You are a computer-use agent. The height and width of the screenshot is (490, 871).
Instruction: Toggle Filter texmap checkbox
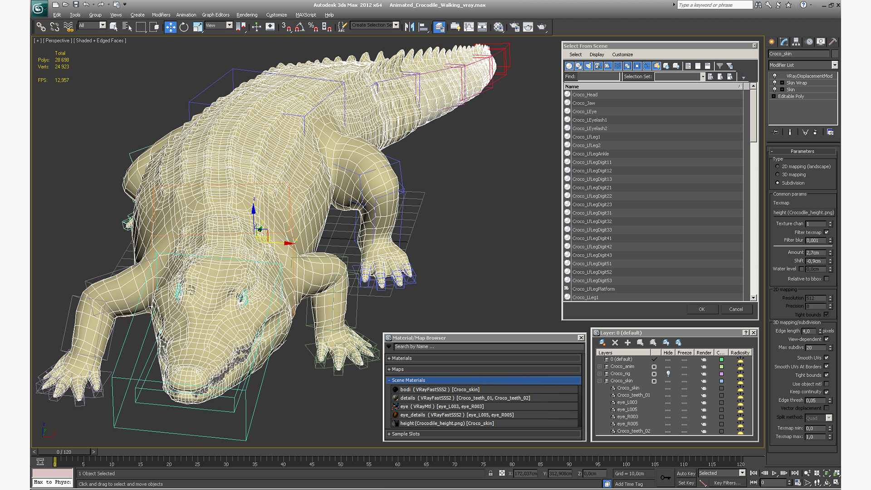(x=827, y=232)
